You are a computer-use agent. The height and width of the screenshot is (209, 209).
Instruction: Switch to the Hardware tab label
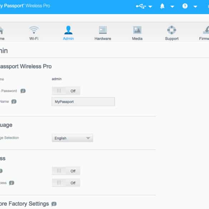pyautogui.click(x=103, y=39)
